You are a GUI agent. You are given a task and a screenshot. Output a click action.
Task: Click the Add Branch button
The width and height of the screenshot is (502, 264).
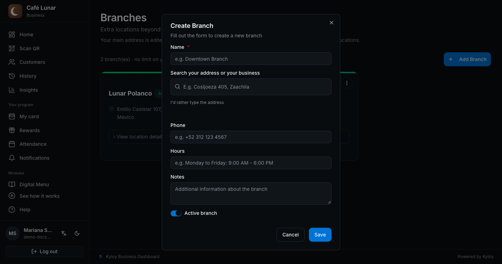[x=467, y=59]
